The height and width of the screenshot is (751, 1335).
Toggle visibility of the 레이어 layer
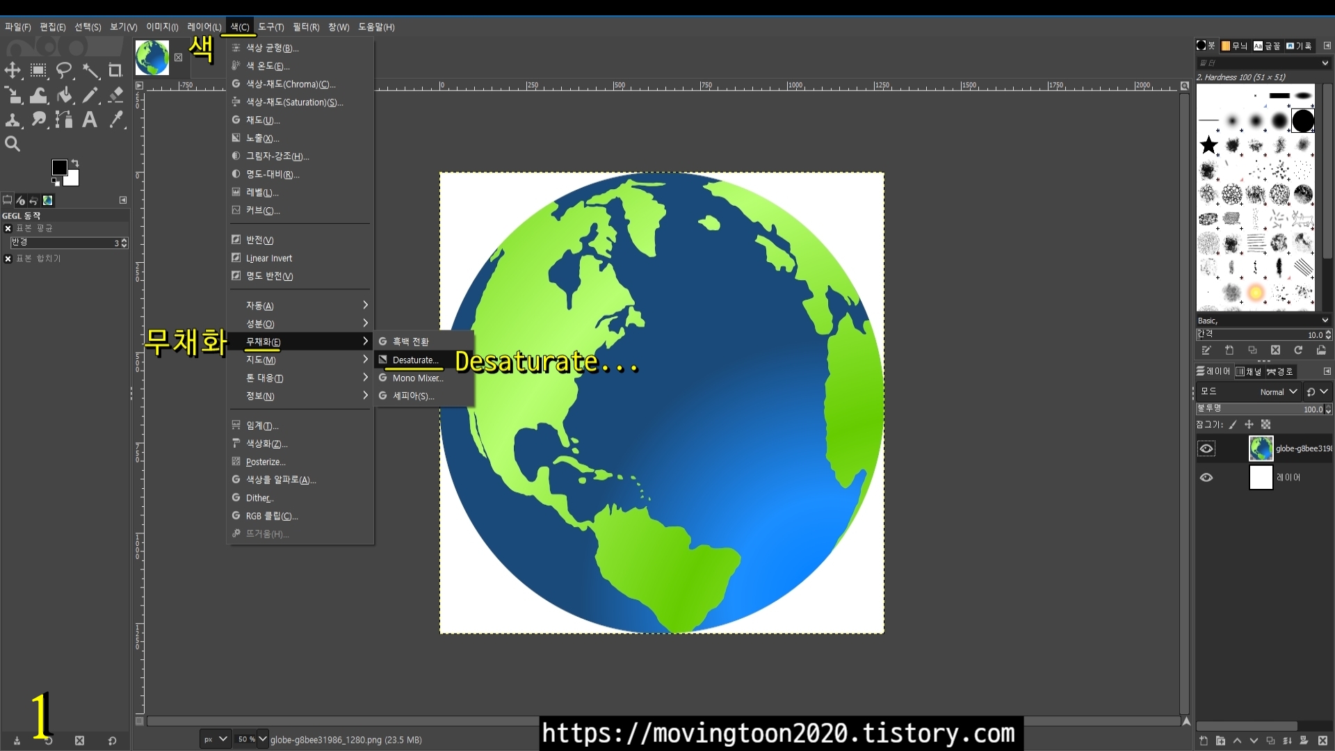coord(1206,478)
